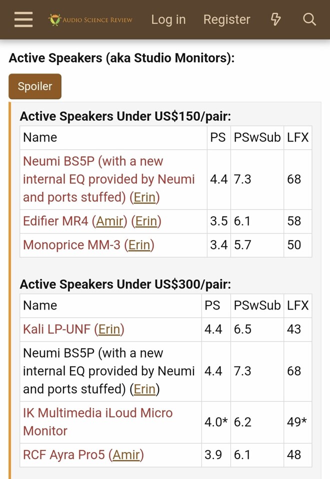The height and width of the screenshot is (479, 330).
Task: Open the RCF Ayra Pro5 link
Action: pyautogui.click(x=64, y=455)
